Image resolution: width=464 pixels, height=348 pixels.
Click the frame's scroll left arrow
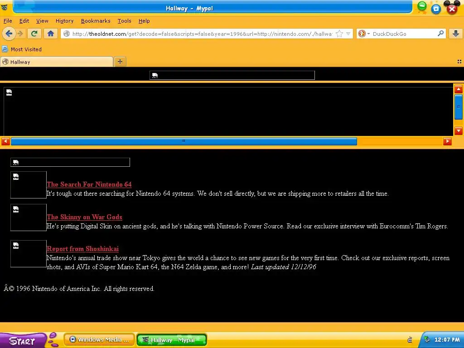tap(5, 141)
